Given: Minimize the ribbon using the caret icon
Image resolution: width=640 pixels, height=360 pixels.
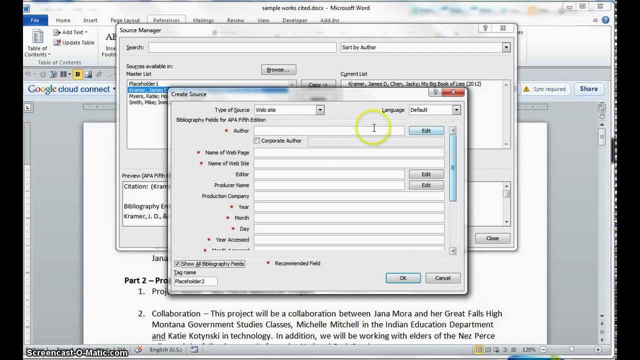Looking at the screenshot, I should click(595, 20).
